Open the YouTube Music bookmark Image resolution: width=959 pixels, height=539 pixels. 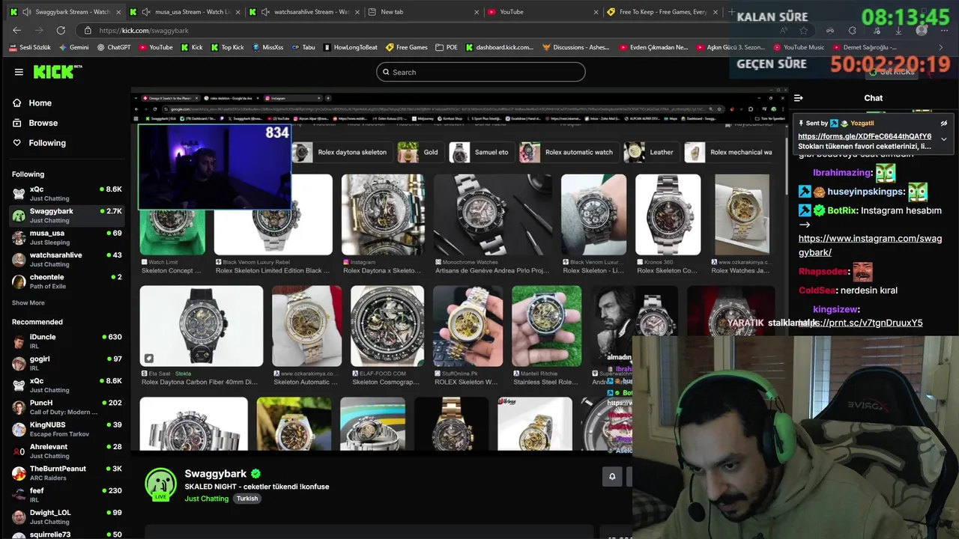(799, 47)
